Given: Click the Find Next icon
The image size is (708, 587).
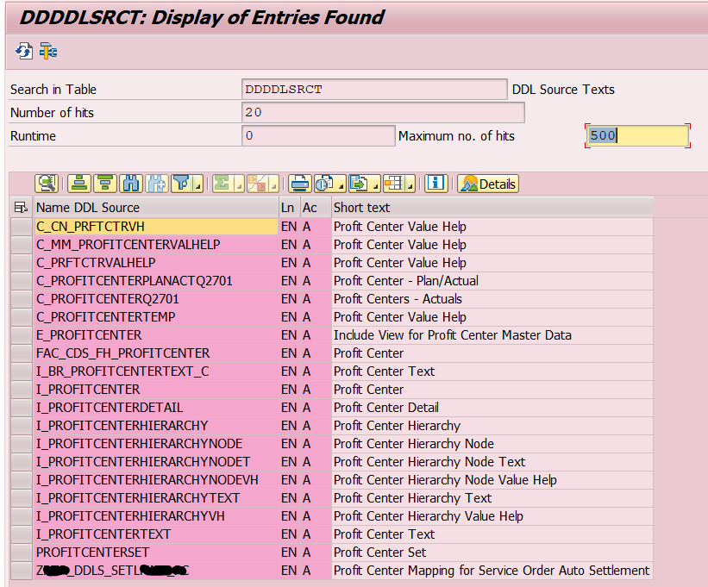Looking at the screenshot, I should click(159, 184).
